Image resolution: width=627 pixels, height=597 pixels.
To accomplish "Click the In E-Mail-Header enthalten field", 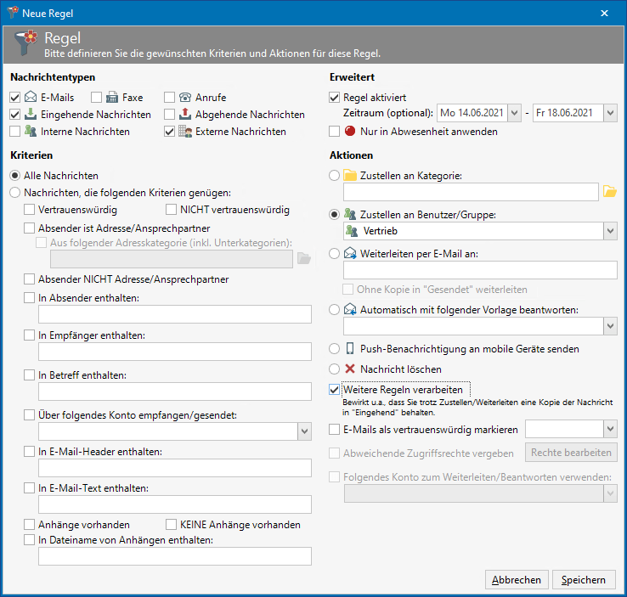I will coord(175,468).
